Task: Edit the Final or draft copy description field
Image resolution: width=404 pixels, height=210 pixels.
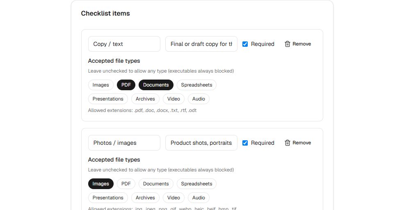Action: 201,44
